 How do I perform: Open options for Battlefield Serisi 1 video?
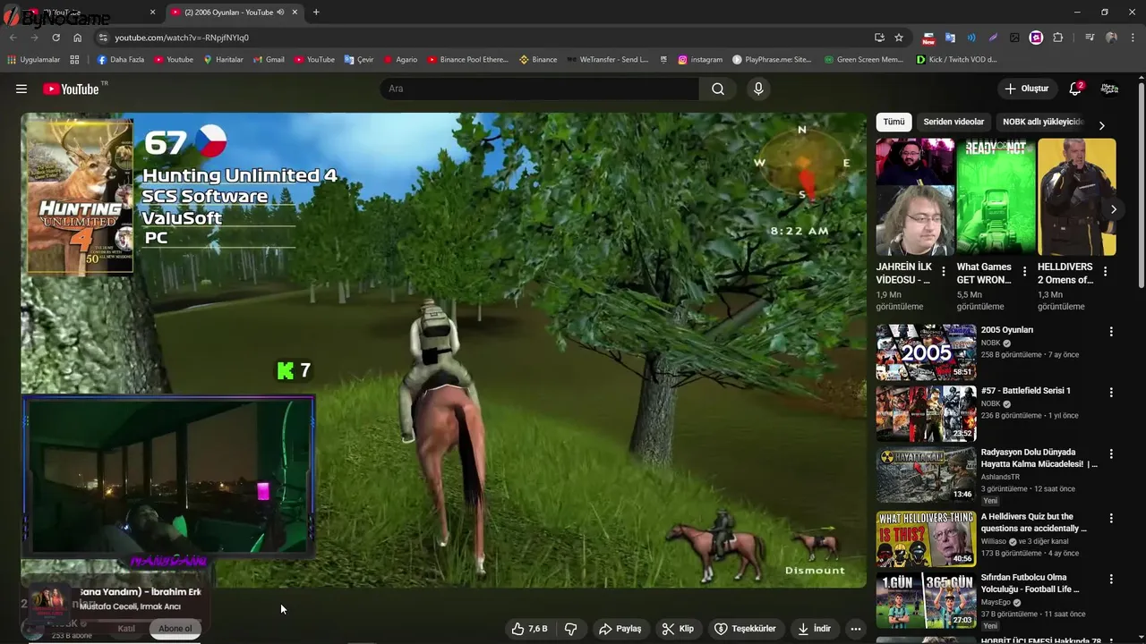tap(1111, 392)
